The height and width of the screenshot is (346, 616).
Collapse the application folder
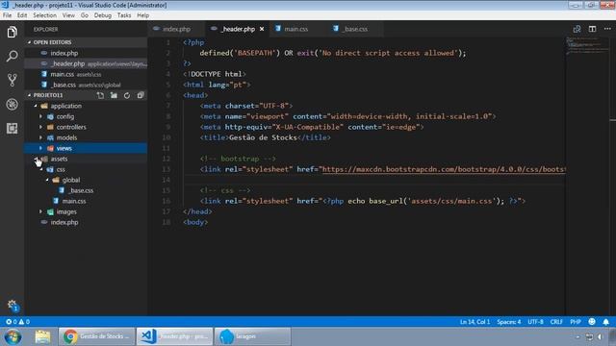[x=36, y=106]
